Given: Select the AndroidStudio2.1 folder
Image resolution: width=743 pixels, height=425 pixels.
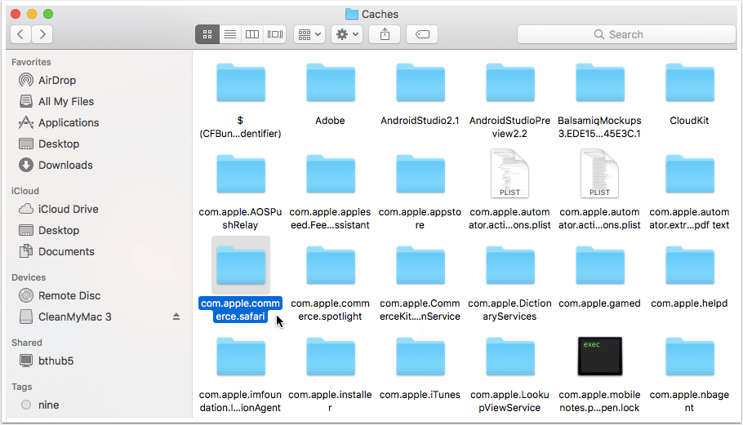Looking at the screenshot, I should click(420, 83).
